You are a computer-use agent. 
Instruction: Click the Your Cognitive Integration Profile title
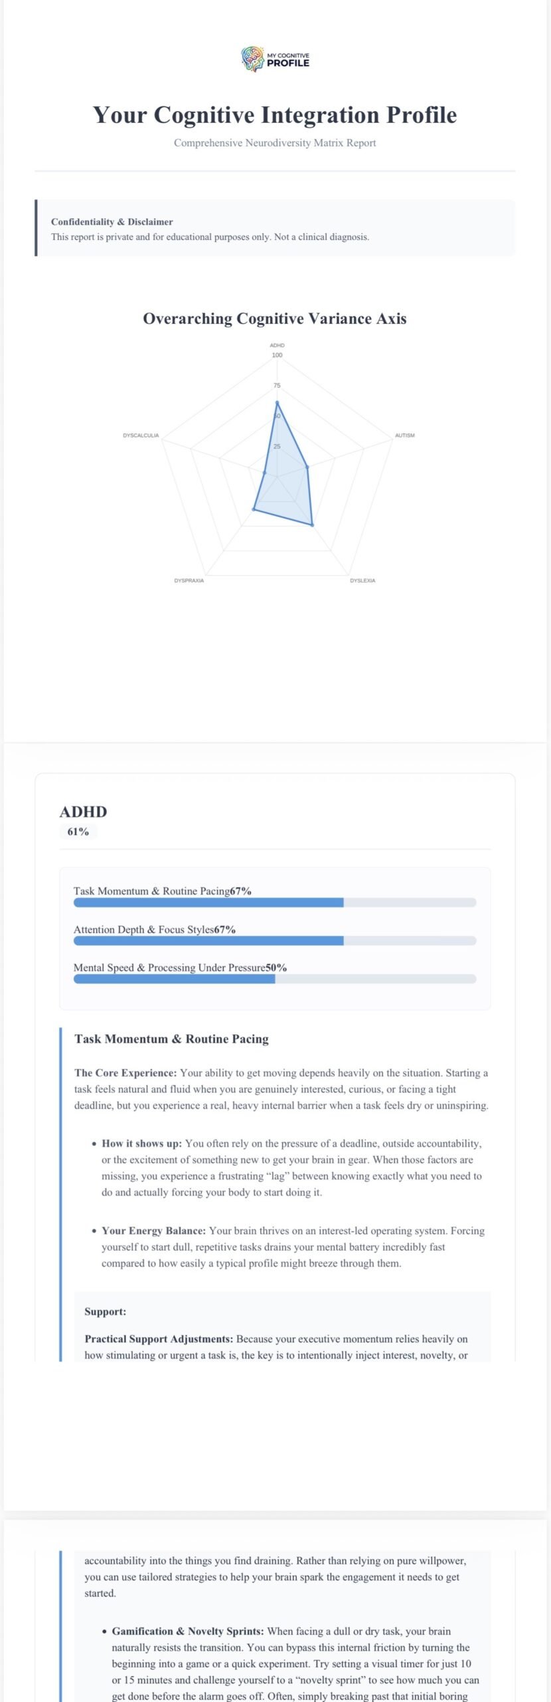[x=275, y=115]
